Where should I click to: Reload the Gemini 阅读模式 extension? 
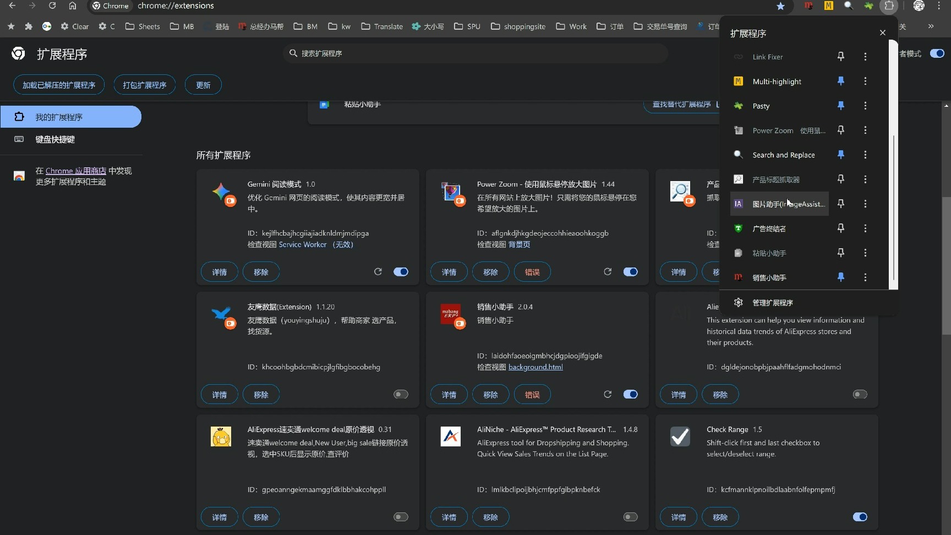click(378, 271)
